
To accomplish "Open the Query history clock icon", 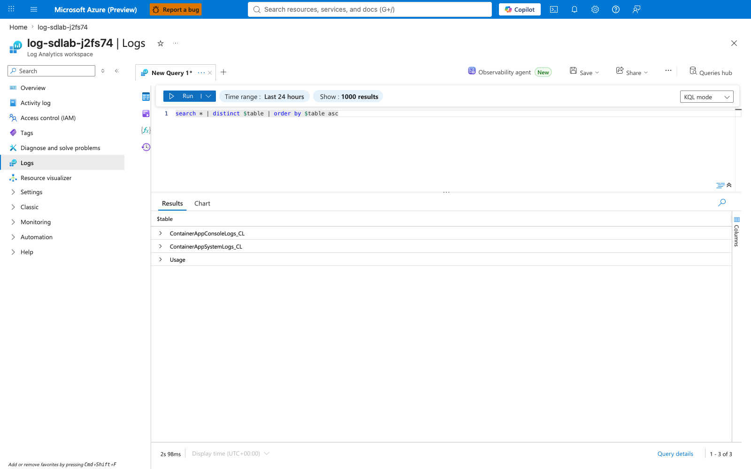I will click(x=146, y=147).
